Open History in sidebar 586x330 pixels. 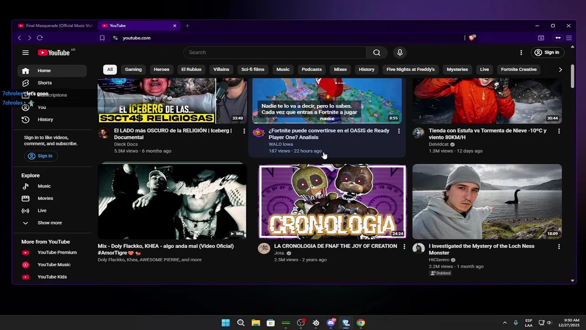click(52, 120)
